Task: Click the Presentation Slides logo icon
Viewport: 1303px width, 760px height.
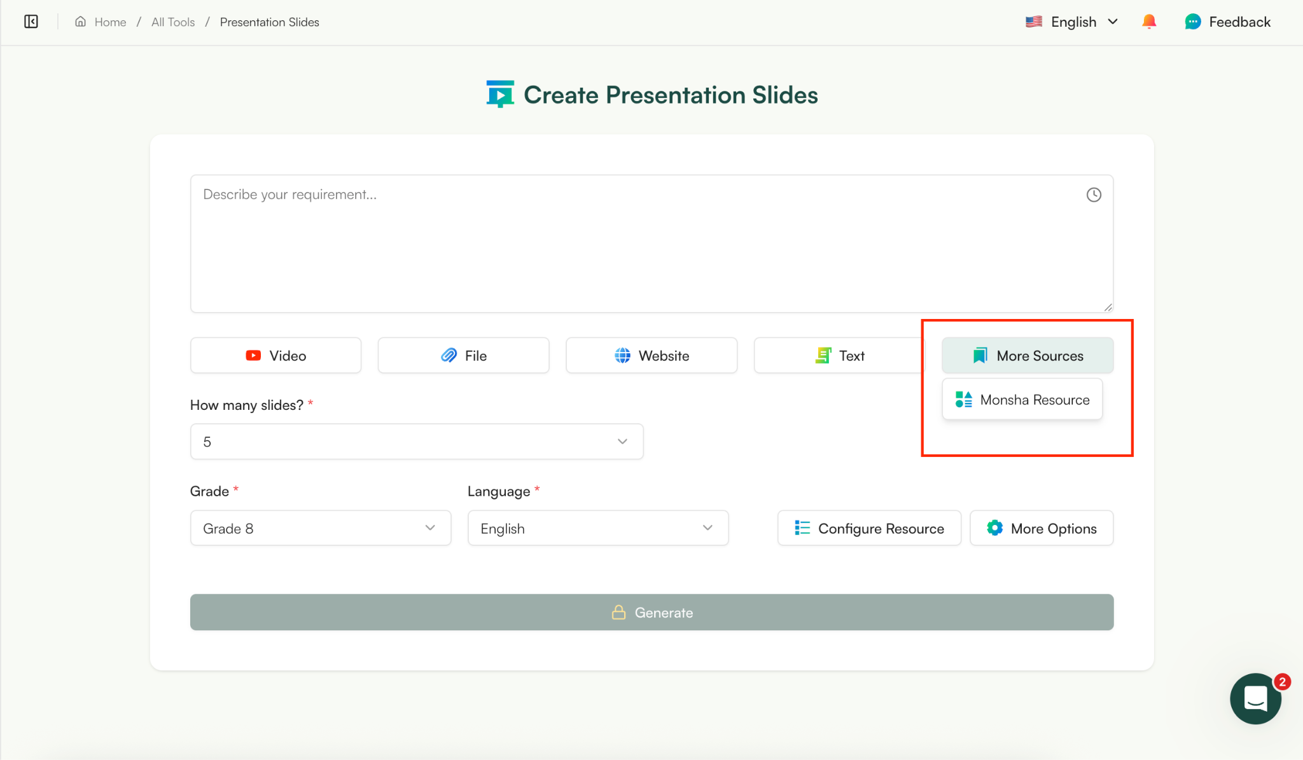Action: (500, 93)
